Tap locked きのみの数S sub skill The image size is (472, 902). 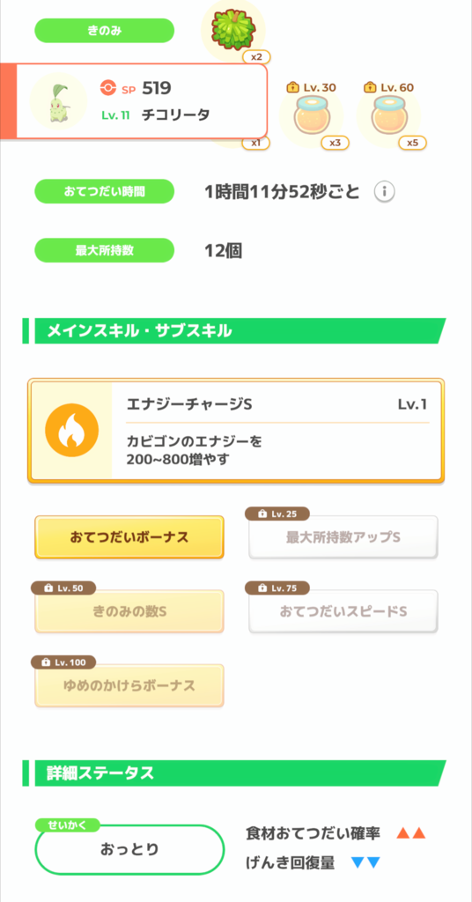click(129, 611)
